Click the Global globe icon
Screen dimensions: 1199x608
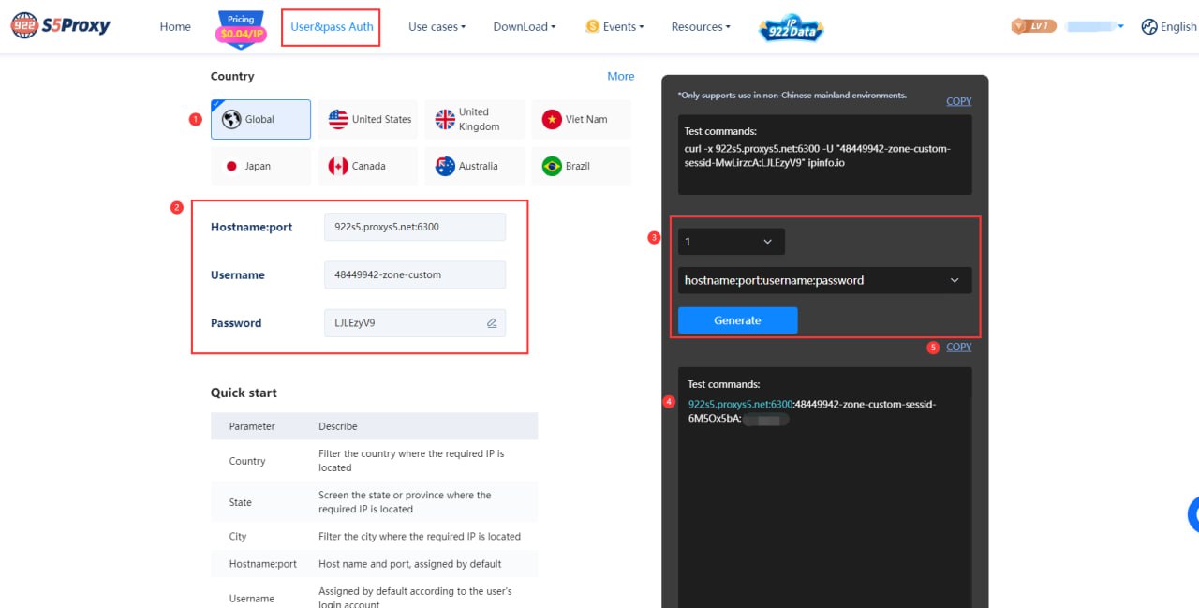point(231,119)
